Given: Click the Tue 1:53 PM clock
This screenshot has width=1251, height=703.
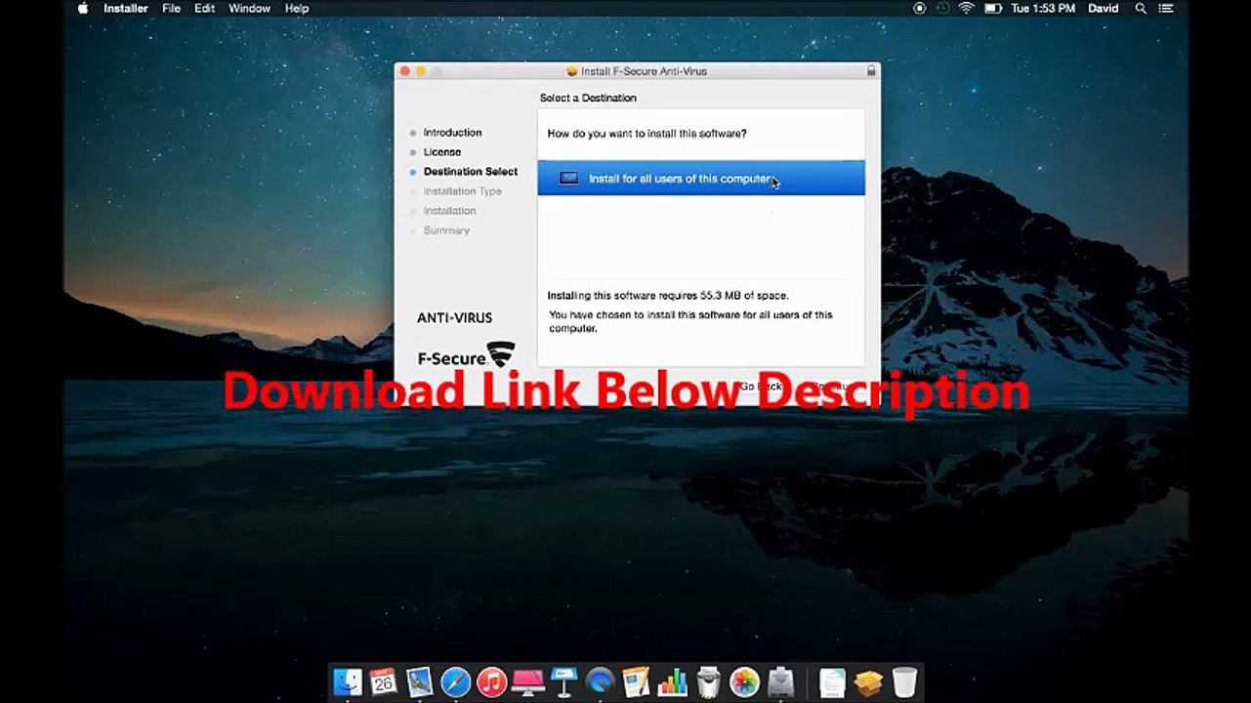Looking at the screenshot, I should point(1043,9).
